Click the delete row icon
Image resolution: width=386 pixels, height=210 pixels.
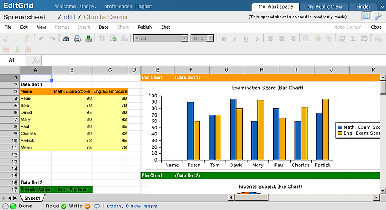coord(6,49)
